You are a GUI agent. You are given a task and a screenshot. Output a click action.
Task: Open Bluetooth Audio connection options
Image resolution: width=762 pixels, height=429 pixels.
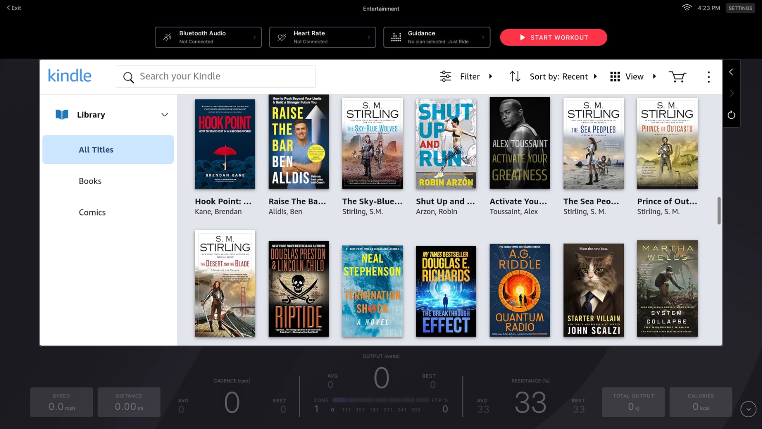click(x=208, y=37)
